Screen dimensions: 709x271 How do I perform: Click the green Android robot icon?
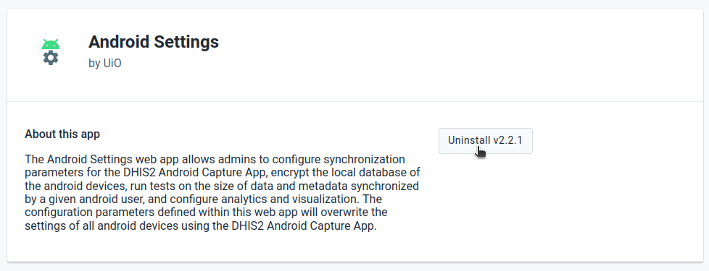(51, 44)
